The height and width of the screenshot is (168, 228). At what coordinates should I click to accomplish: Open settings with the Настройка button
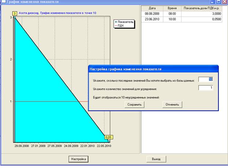[78, 159]
